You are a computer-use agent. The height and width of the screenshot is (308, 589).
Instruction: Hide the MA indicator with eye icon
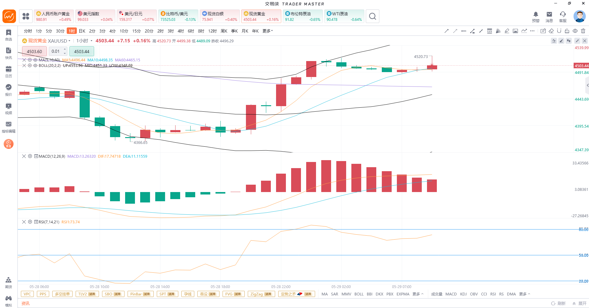click(35, 60)
